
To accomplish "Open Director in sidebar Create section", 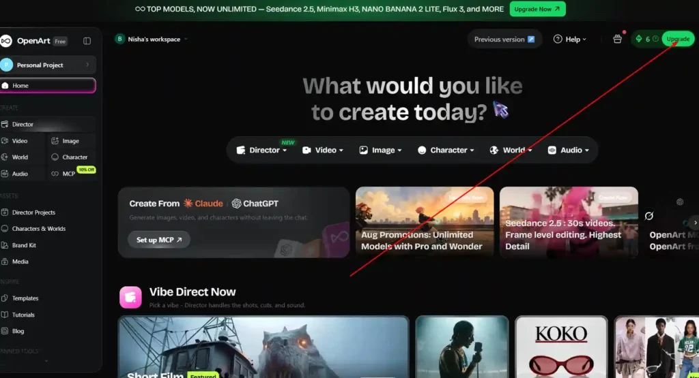I will 48,124.
